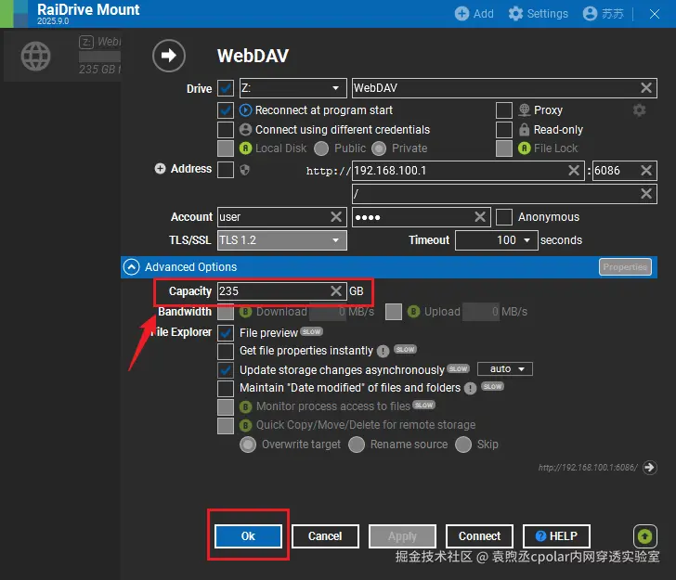
Task: Select the Public radio button
Action: pos(321,148)
